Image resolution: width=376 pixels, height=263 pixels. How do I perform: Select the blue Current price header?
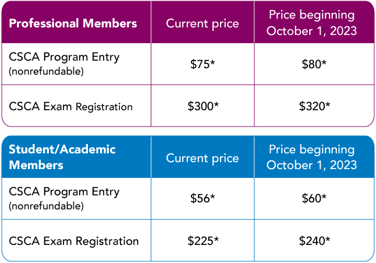(x=203, y=158)
